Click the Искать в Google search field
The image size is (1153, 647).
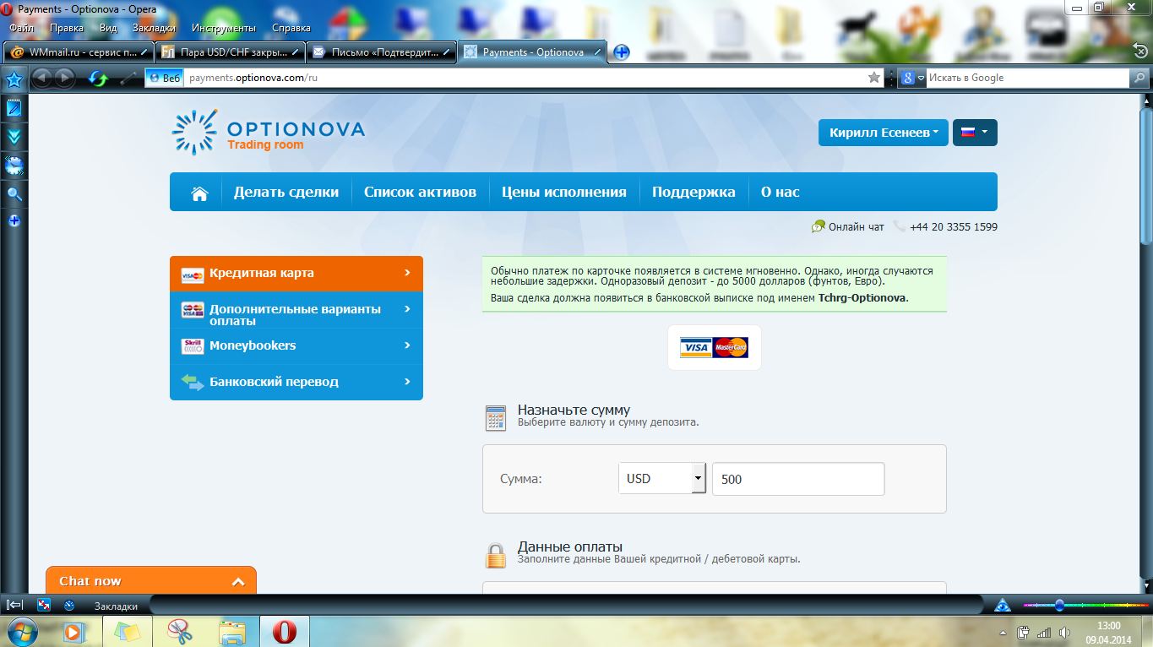(x=1028, y=78)
